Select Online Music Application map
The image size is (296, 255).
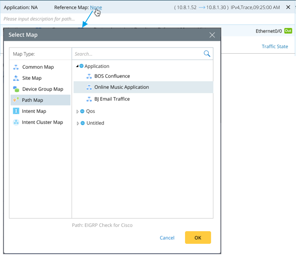pyautogui.click(x=121, y=87)
